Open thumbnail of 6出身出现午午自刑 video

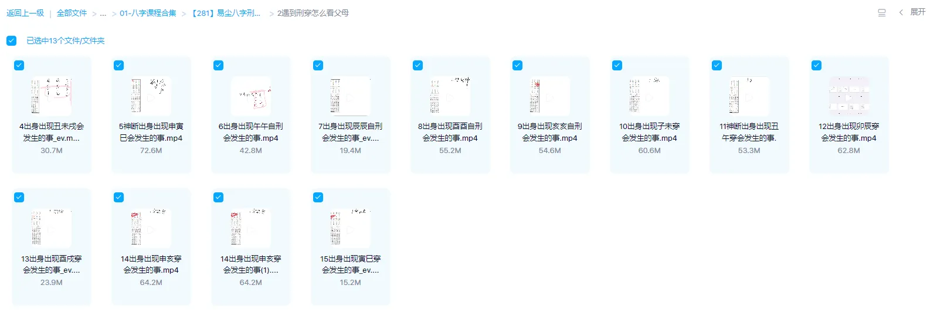[250, 96]
